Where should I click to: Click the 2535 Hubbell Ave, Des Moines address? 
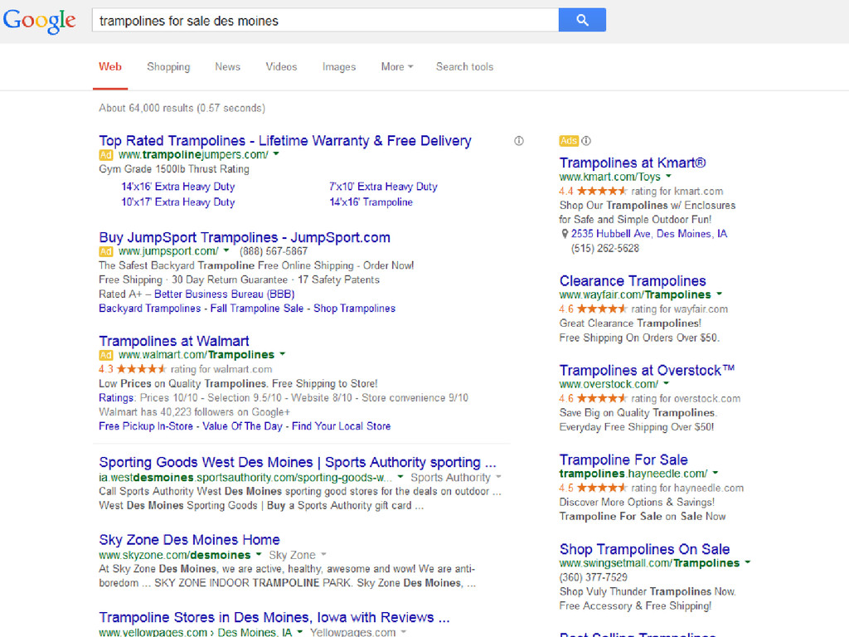(649, 234)
